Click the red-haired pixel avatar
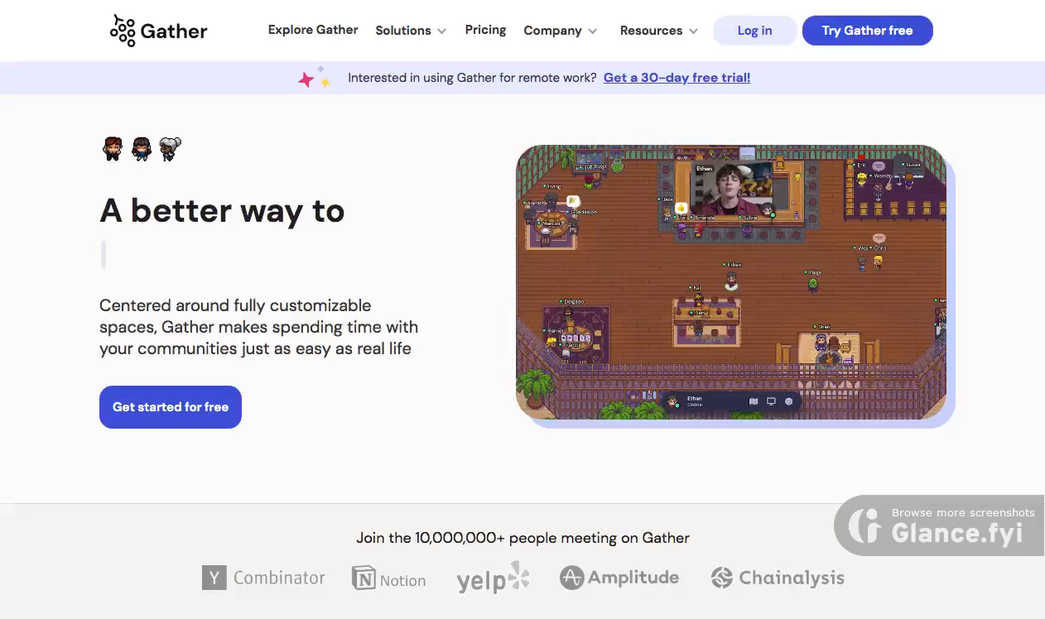Viewport: 1045px width, 619px height. click(113, 149)
